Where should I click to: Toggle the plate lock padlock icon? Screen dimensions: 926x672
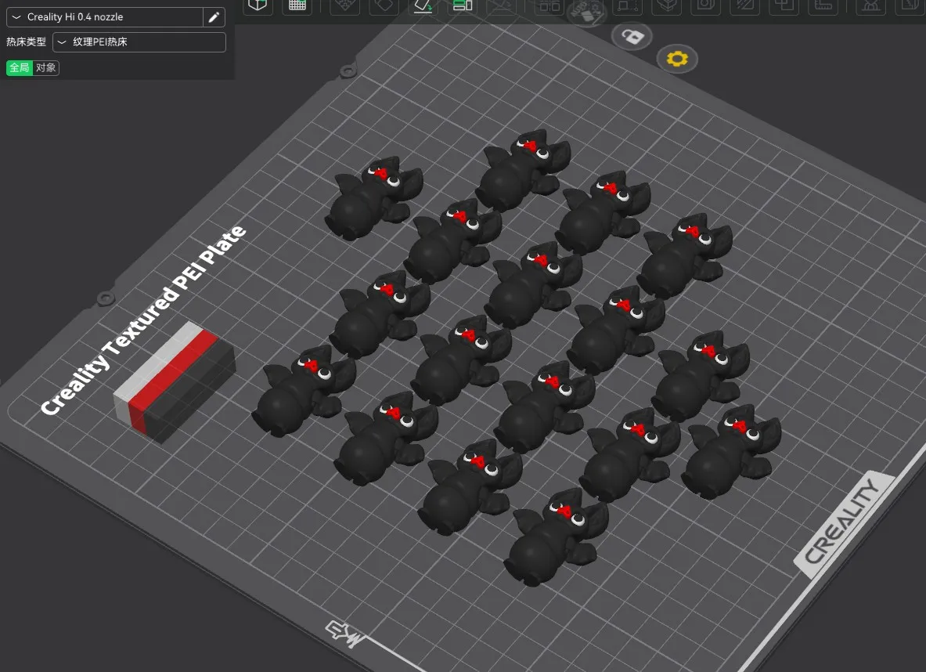632,38
